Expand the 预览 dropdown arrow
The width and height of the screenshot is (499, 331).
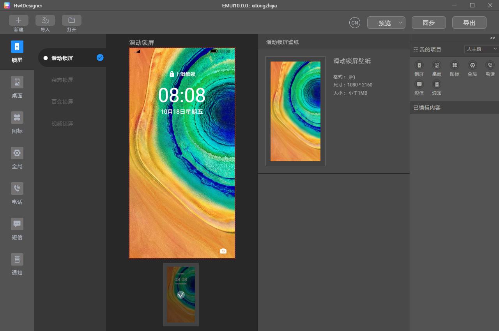pyautogui.click(x=400, y=23)
